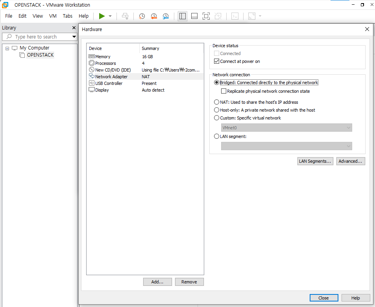Open the Tabs menu
This screenshot has width=375, height=307.
[x=67, y=16]
